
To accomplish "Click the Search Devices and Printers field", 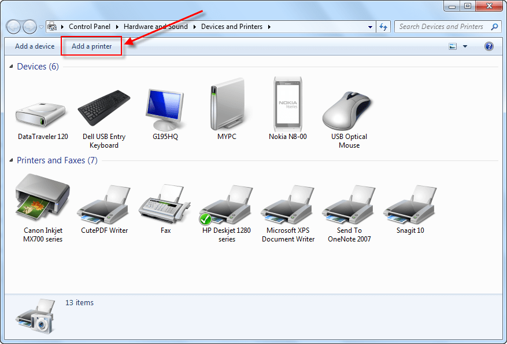I will (442, 27).
